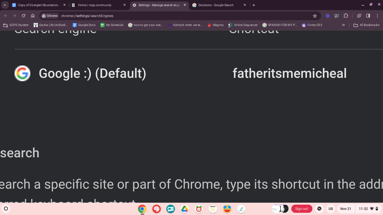The image size is (383, 215).
Task: Open the All Bookmarks folder
Action: click(366, 25)
